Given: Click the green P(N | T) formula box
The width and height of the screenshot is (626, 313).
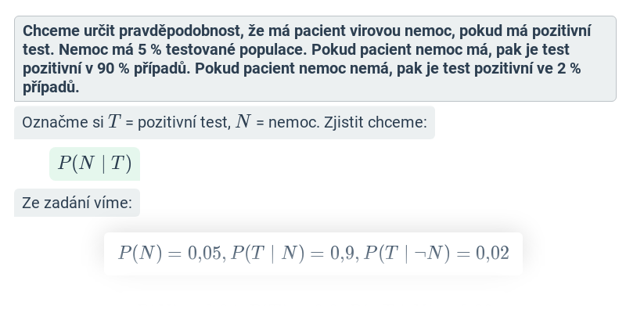Looking at the screenshot, I should [95, 164].
